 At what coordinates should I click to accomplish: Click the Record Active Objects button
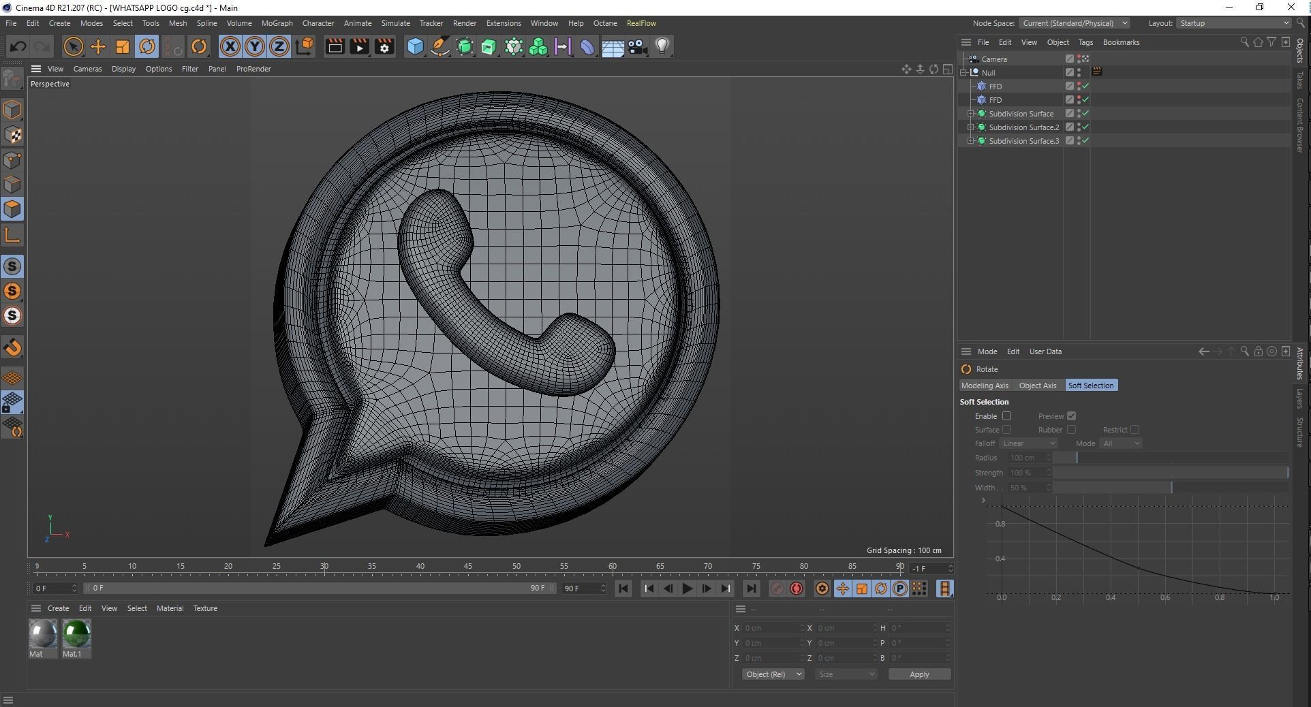(777, 588)
